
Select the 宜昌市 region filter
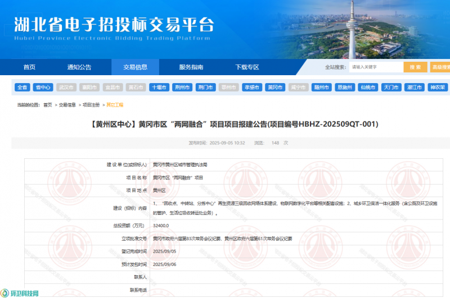pos(113,88)
